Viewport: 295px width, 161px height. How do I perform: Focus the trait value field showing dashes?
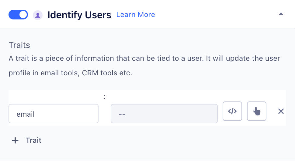[x=164, y=114]
